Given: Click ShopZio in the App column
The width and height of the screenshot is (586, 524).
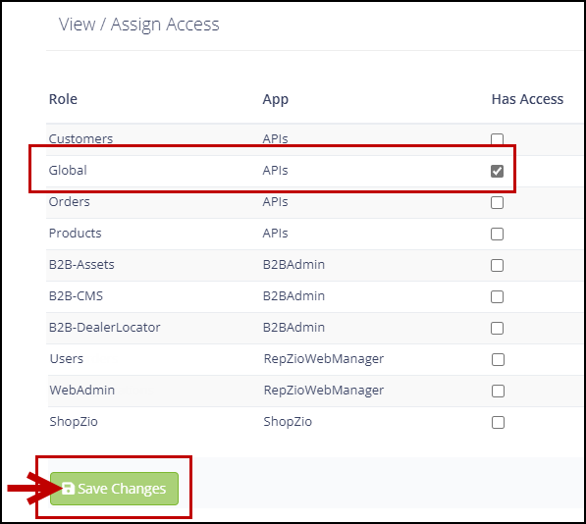Looking at the screenshot, I should 288,422.
